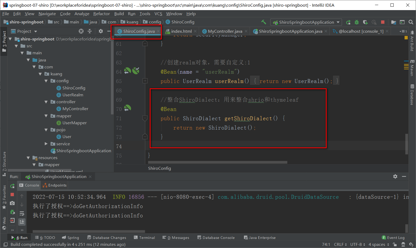Open the Navigate menu
Viewport: 416px width, 248px height.
(x=47, y=14)
